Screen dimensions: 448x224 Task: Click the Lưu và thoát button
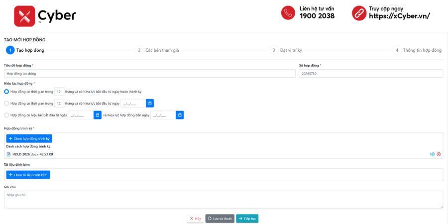pos(220,219)
